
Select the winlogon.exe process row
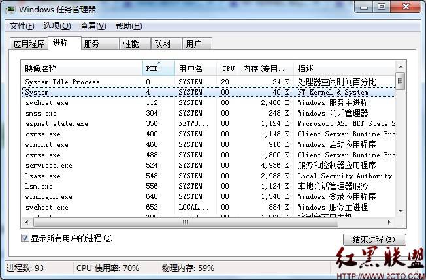click(48, 196)
